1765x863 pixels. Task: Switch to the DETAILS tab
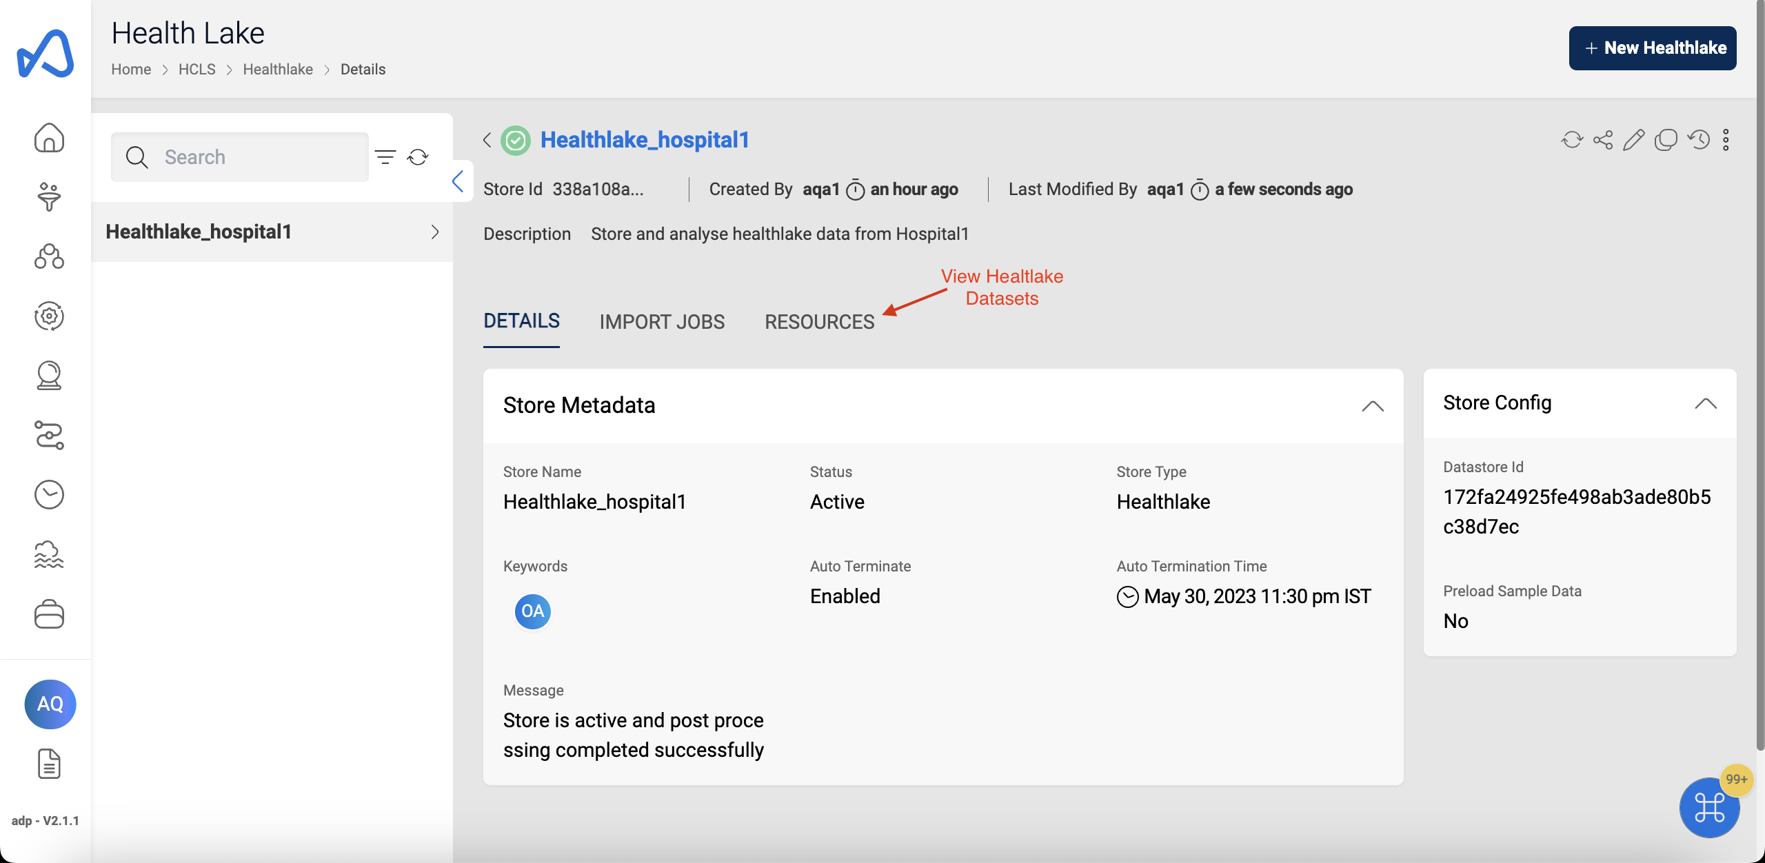(521, 322)
